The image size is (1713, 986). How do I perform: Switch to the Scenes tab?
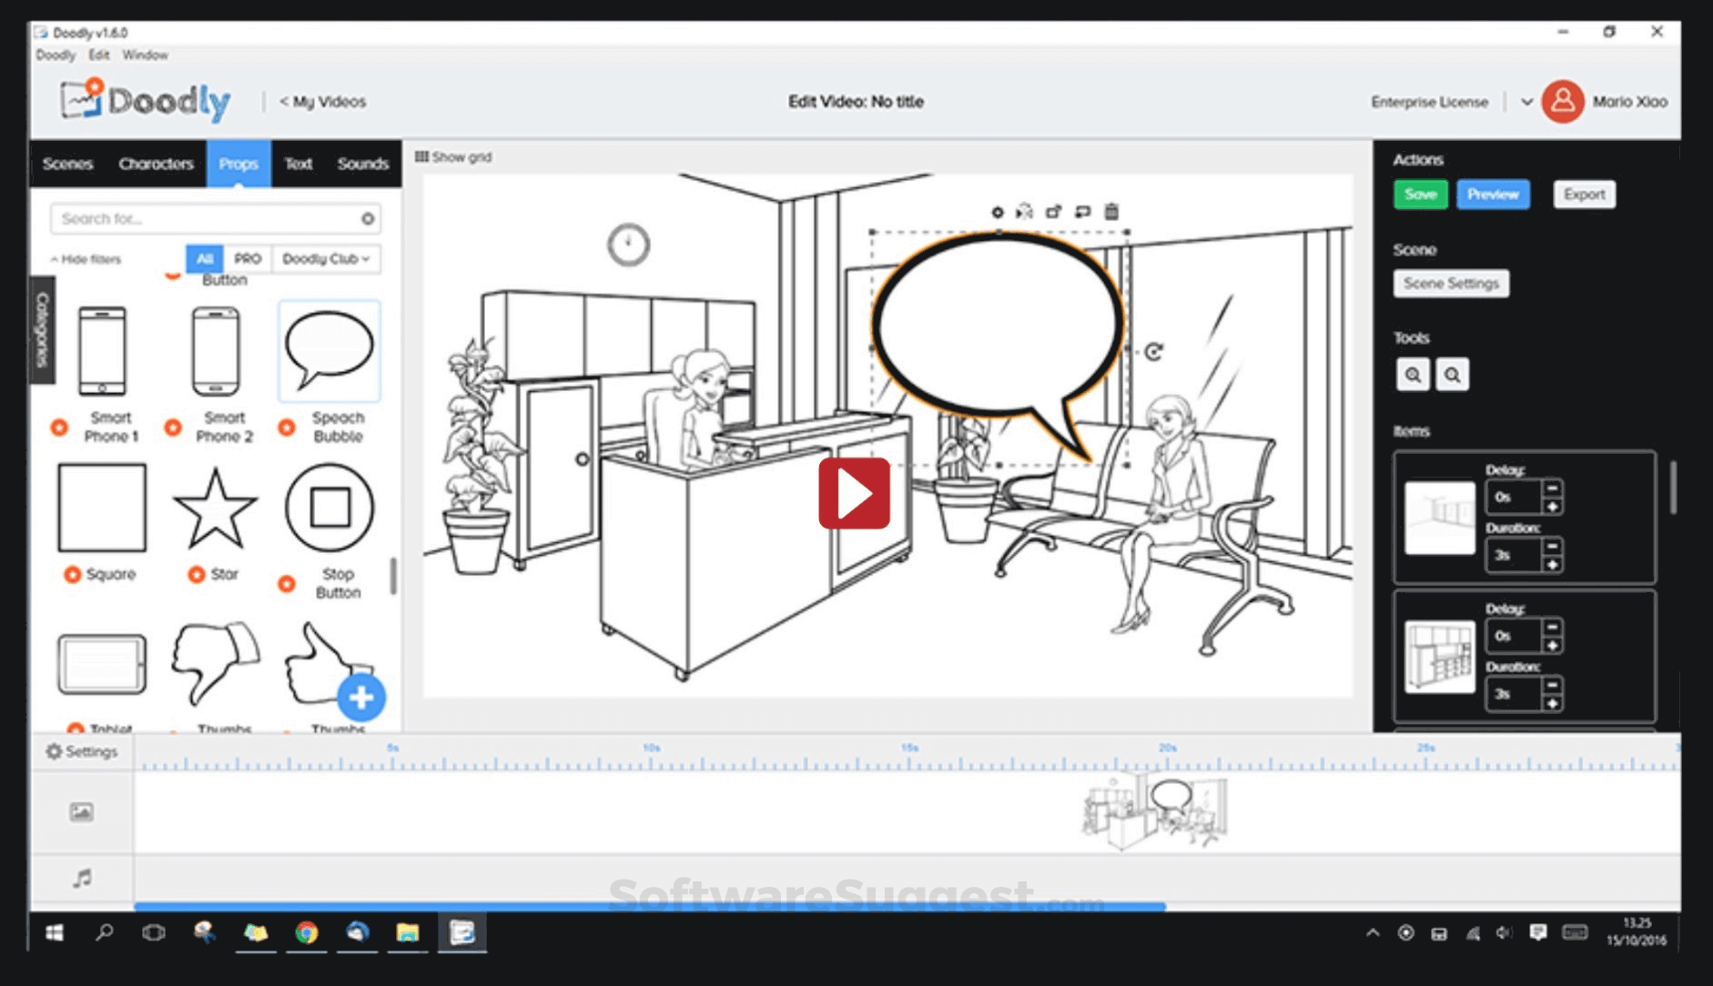click(x=67, y=164)
